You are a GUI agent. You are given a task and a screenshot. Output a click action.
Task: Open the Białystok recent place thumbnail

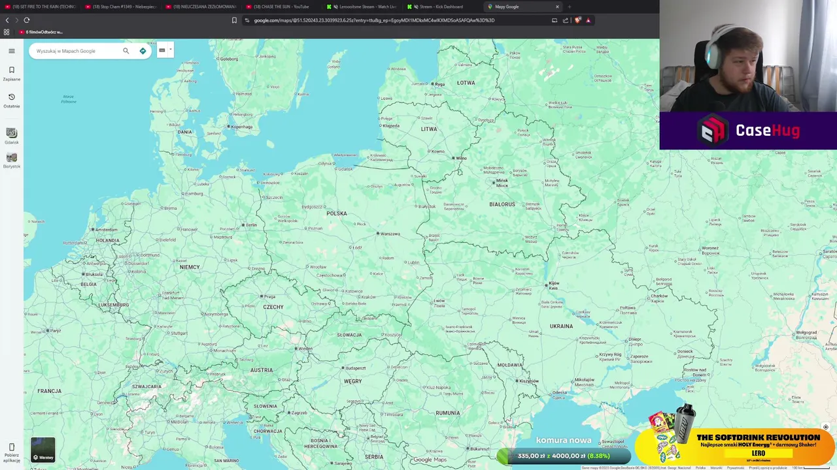point(11,157)
